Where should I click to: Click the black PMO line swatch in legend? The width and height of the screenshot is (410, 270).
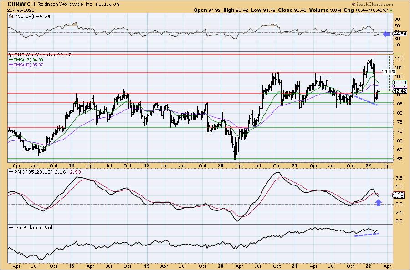[x=11, y=172]
